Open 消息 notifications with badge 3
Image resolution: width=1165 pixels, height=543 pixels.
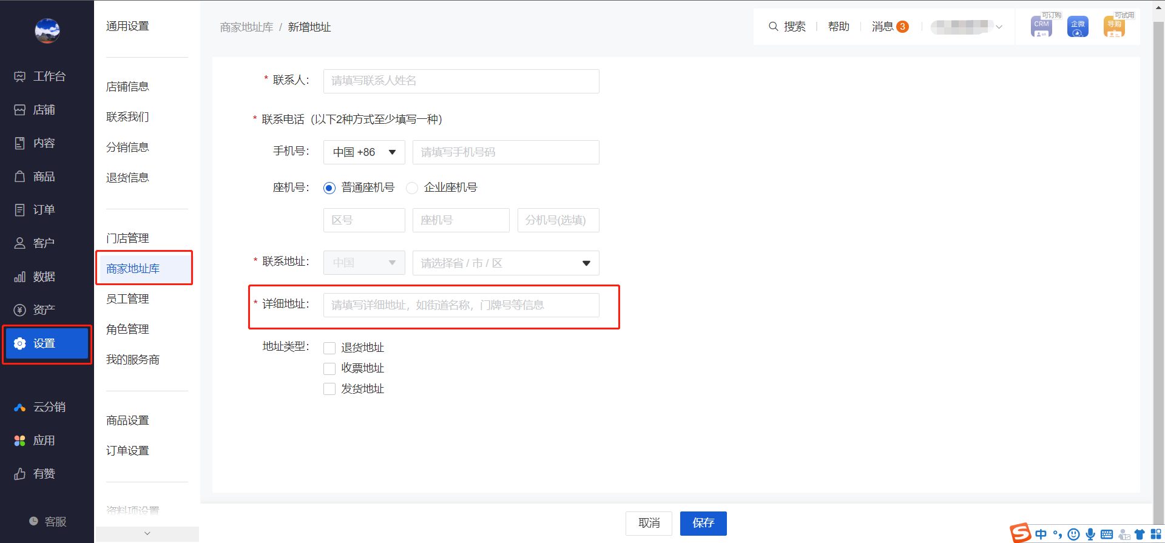(x=890, y=27)
